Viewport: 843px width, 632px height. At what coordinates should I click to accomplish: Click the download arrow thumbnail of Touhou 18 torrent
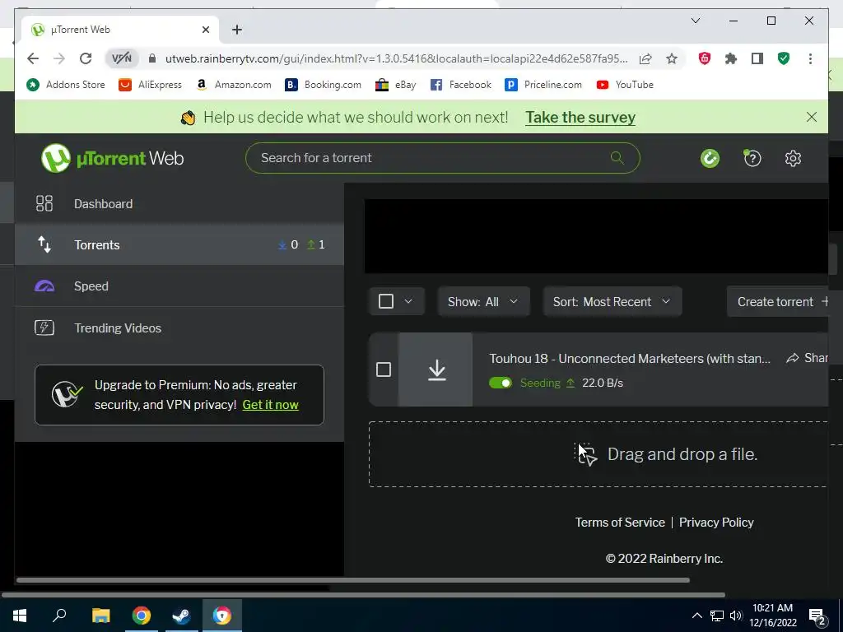coord(436,369)
